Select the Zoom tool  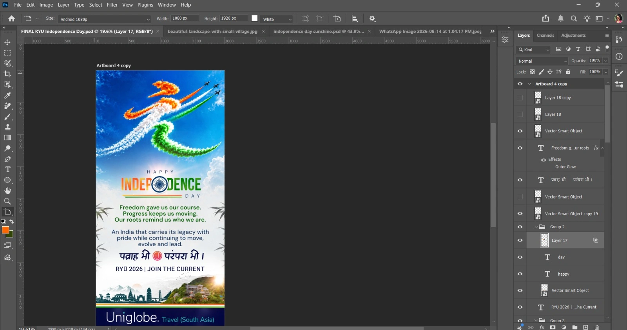pos(7,201)
